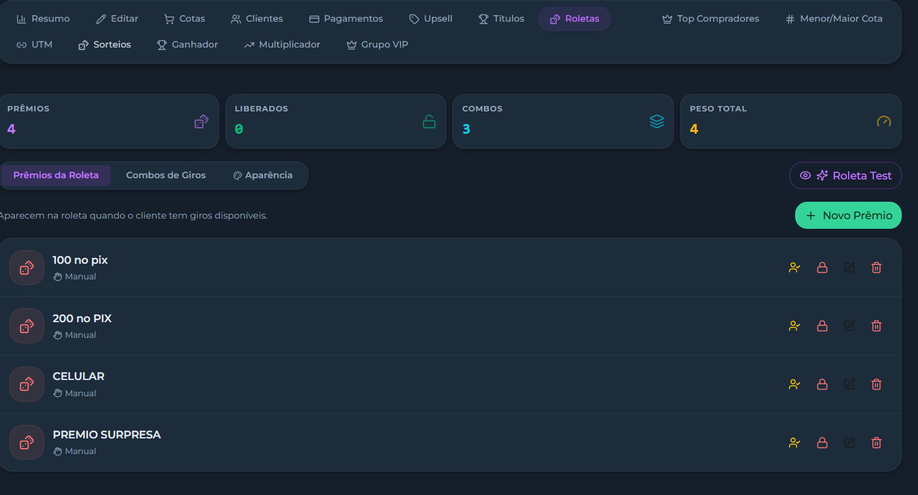Open the Aparência sub-tab
Viewport: 918px width, 495px height.
click(x=263, y=175)
